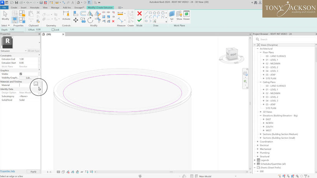This screenshot has height=178, width=317.
Task: Switch to the Create ribbon tab
Action: (14, 7)
